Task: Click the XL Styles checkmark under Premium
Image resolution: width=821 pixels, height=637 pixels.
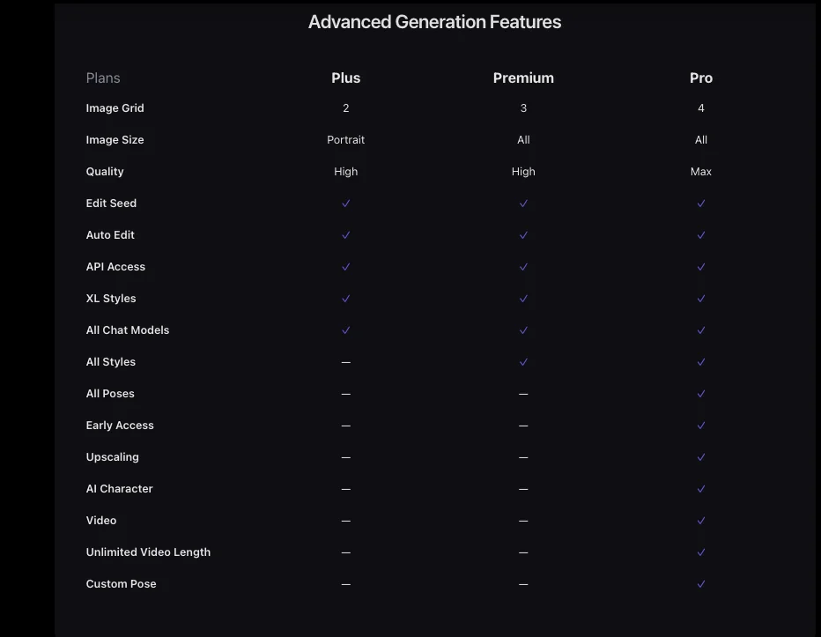Action: coord(523,299)
